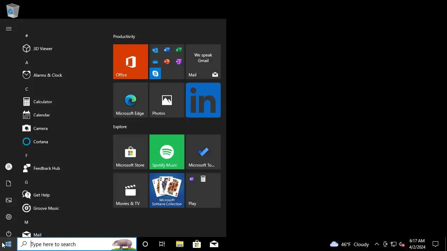Open user account icon in Start sidebar
This screenshot has width=447, height=251.
(x=9, y=167)
